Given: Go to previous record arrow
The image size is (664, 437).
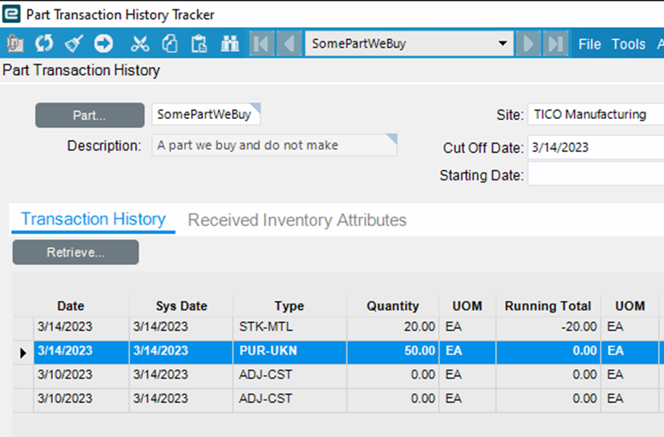Looking at the screenshot, I should pyautogui.click(x=289, y=43).
